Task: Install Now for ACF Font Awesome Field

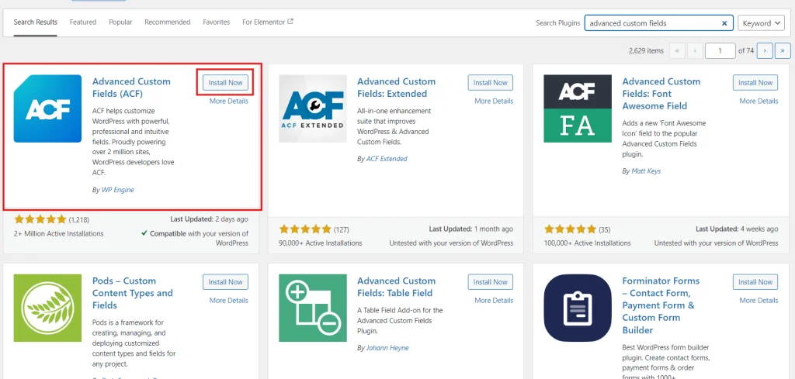Action: (755, 82)
